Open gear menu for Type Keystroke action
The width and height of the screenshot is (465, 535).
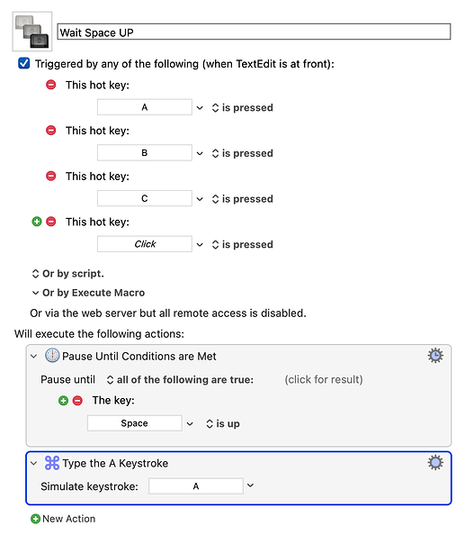435,463
